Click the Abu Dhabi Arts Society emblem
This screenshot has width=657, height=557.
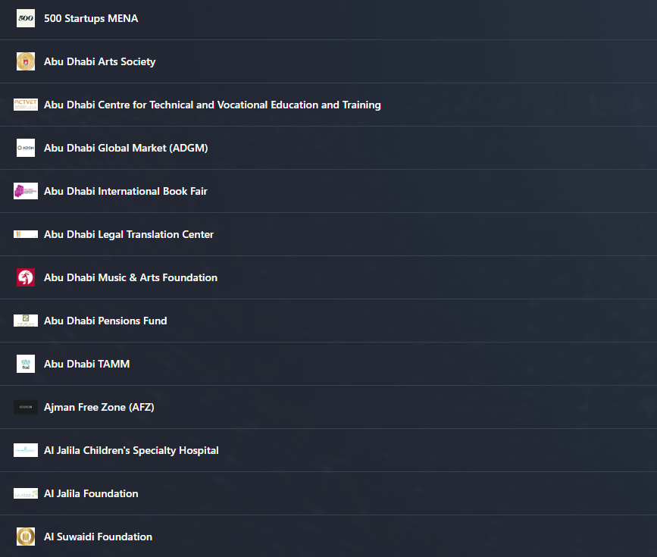pos(26,61)
